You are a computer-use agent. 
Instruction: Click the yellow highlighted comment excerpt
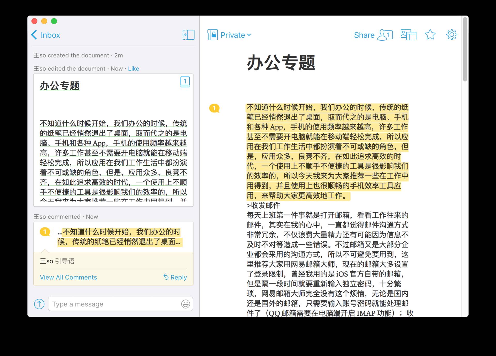point(119,237)
